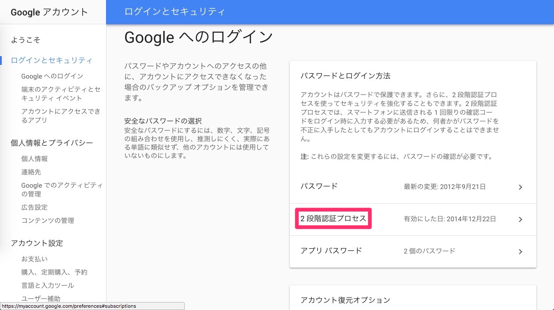Screen dimensions: 554x310
Task: Click the パスワード row label
Action: point(319,186)
